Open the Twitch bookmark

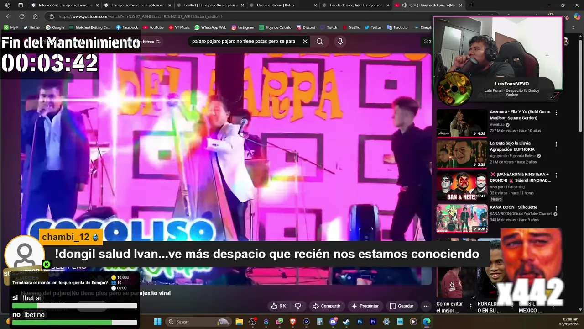tap(328, 27)
